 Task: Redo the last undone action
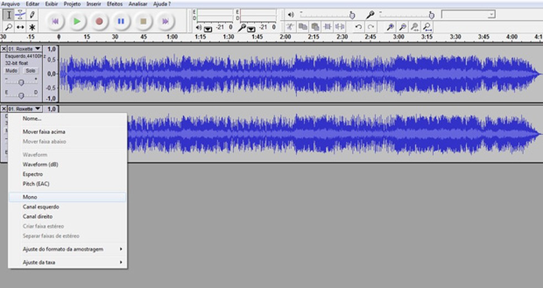(x=371, y=26)
